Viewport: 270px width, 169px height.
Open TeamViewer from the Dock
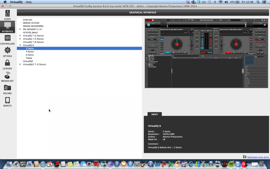tap(238, 164)
